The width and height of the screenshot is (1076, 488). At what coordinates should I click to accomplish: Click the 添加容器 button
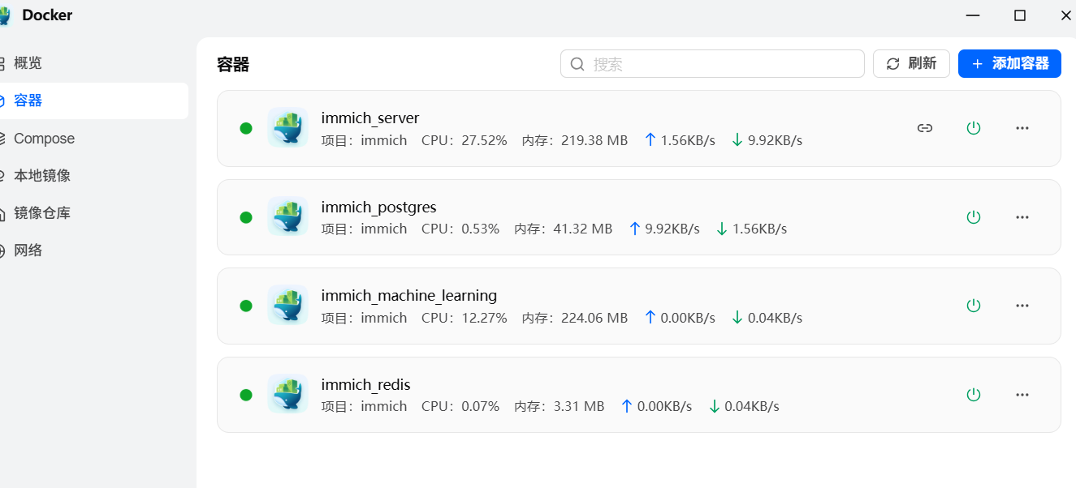click(x=1009, y=64)
